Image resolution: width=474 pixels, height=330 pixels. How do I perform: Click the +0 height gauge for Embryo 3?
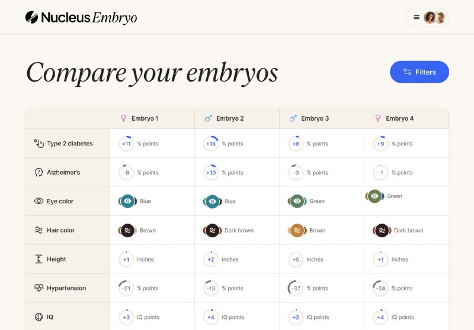point(296,260)
